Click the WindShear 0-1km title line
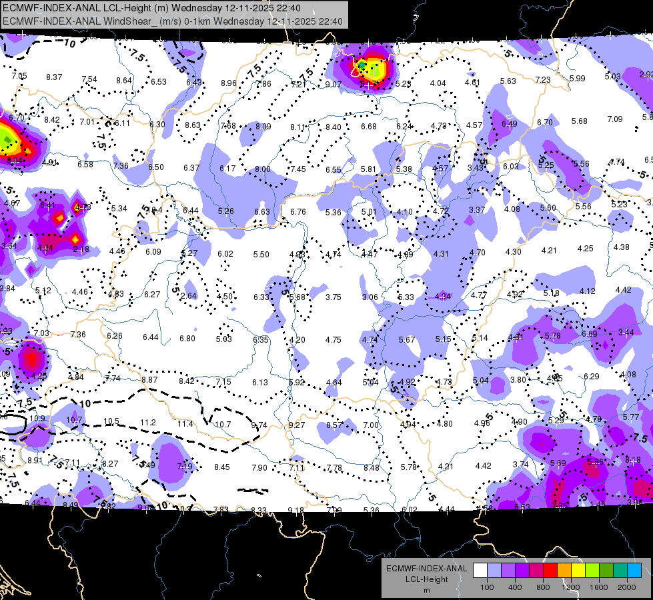 [172, 21]
